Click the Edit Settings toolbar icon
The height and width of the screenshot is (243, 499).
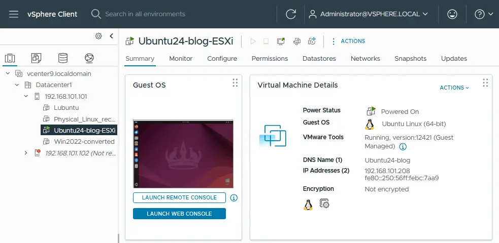(x=297, y=41)
